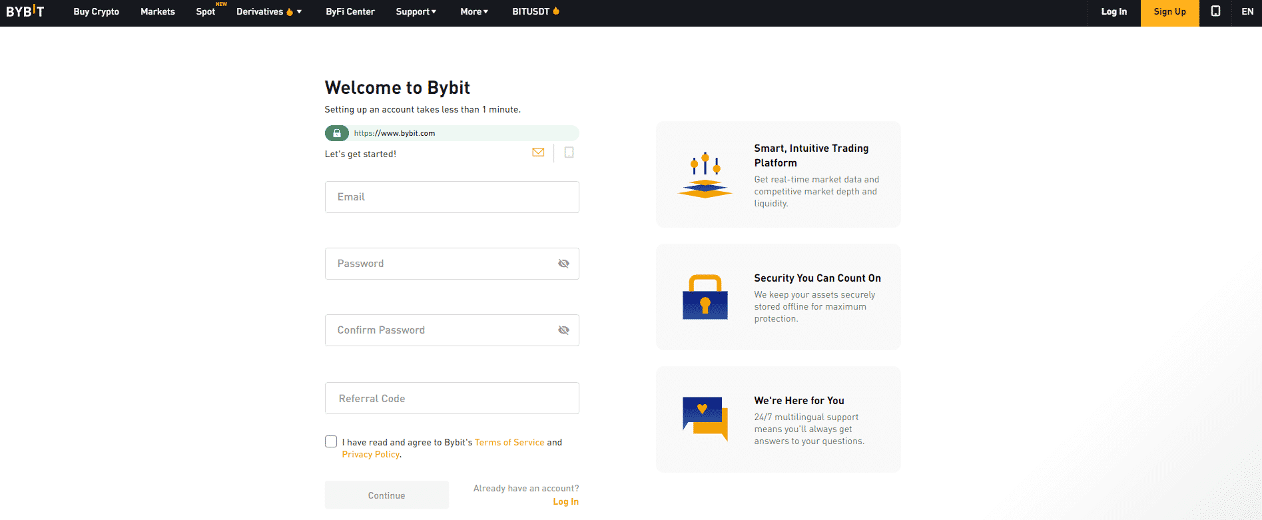Expand the More dropdown menu
Image resolution: width=1262 pixels, height=520 pixels.
474,11
